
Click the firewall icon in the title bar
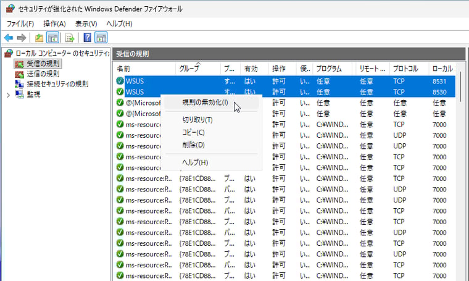click(10, 9)
